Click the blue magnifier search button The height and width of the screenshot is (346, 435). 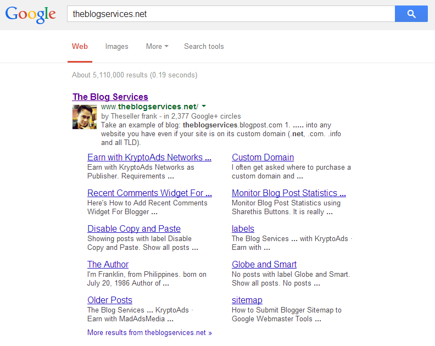tap(411, 14)
